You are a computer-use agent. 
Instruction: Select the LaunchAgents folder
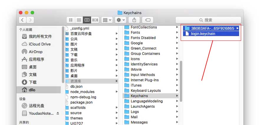point(151,106)
